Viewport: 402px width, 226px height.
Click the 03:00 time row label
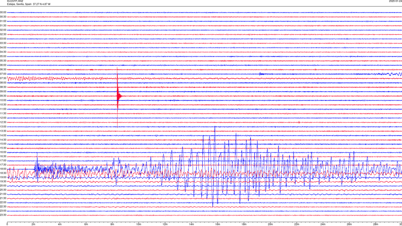[3, 39]
